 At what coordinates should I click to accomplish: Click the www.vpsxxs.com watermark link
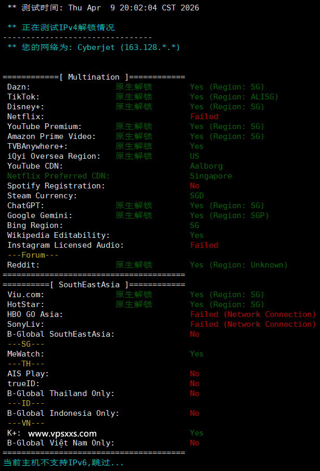(62, 434)
